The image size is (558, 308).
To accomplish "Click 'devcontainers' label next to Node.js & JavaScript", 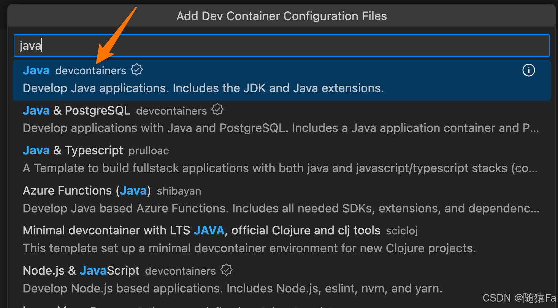I will 181,271.
